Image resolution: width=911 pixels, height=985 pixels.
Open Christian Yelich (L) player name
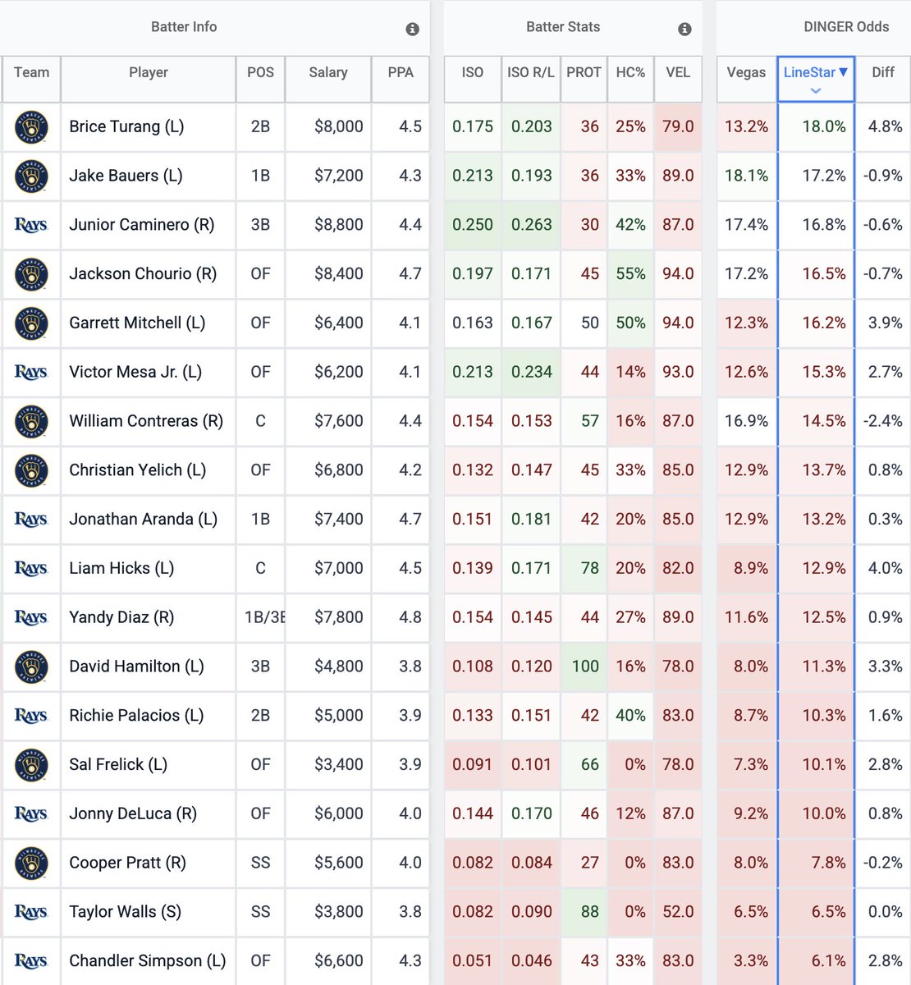(x=137, y=470)
